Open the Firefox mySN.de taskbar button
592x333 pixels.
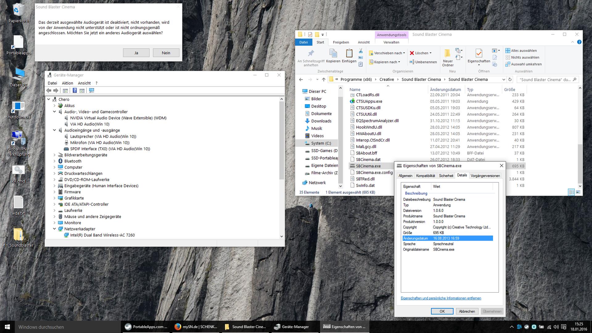click(196, 327)
